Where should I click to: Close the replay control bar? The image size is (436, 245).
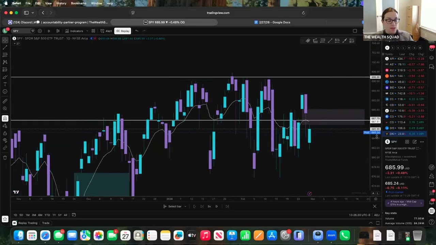pos(375,206)
